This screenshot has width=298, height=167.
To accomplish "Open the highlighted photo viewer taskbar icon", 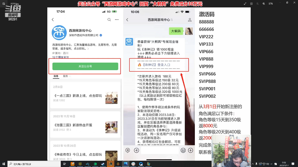I will pyautogui.click(x=126, y=164).
